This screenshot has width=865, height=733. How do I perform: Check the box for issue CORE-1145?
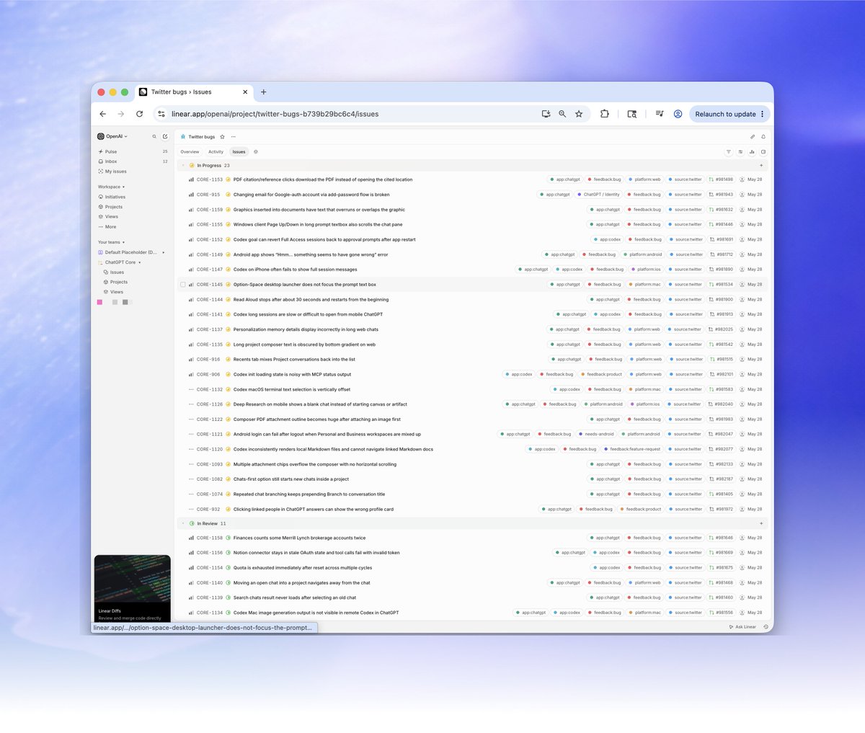[183, 285]
